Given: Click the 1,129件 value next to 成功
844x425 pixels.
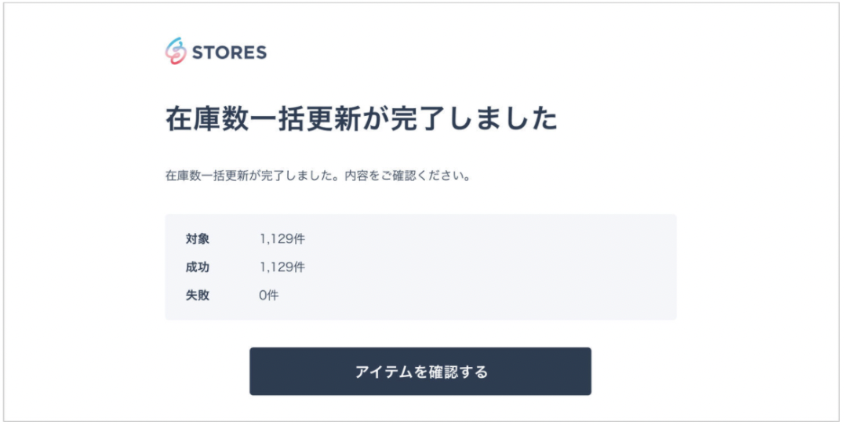Looking at the screenshot, I should tap(282, 267).
